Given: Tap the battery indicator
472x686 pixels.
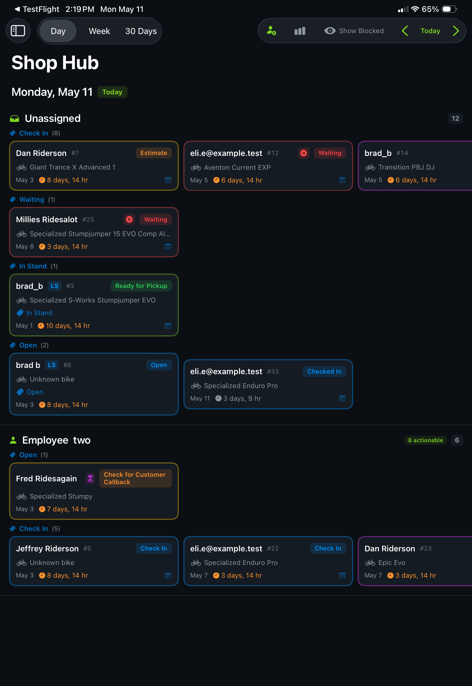Looking at the screenshot, I should (x=449, y=9).
